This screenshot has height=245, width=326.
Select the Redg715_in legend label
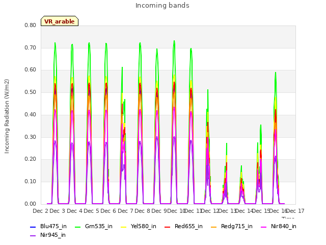[237, 226]
